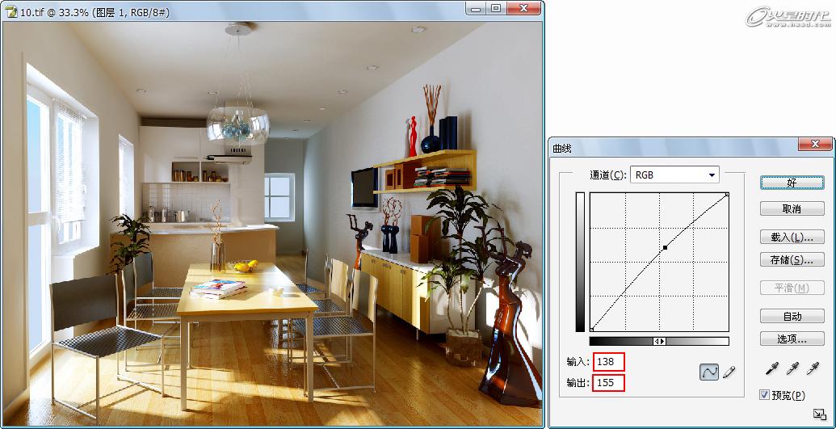Pick the black point eyedropper
Viewport: 836px width, 429px height.
771,368
